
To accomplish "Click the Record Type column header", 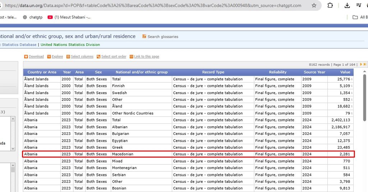I will (213, 72).
